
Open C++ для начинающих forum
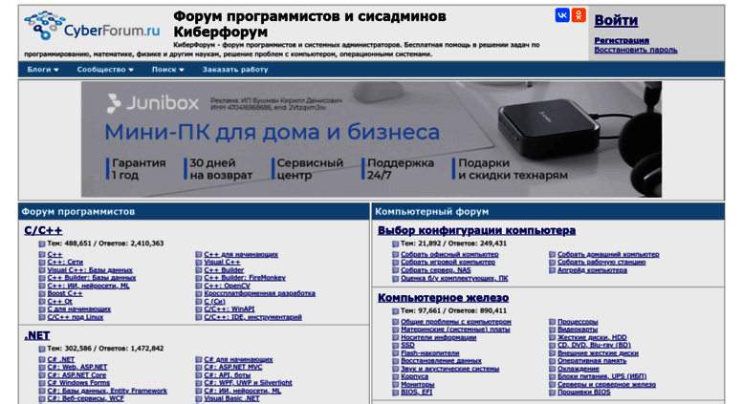tap(241, 254)
